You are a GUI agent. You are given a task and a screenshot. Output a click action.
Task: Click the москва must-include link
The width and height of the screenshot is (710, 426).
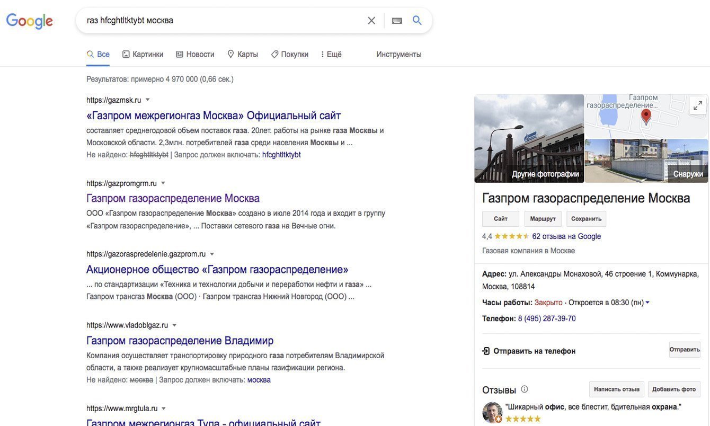259,380
